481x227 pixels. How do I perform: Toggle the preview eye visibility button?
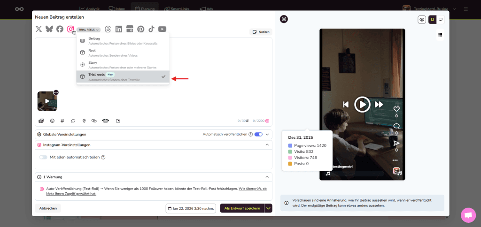click(422, 20)
